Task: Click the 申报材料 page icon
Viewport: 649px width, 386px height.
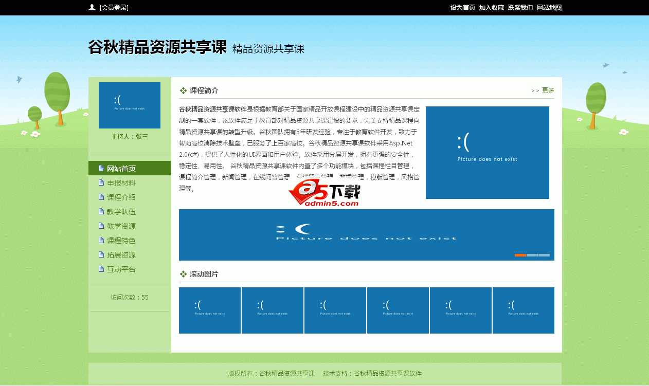Action: tap(101, 182)
